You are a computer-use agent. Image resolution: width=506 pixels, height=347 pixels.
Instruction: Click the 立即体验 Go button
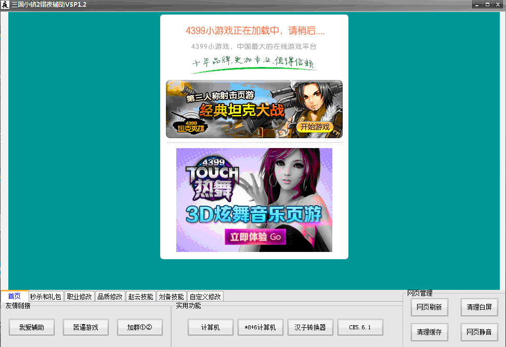pyautogui.click(x=255, y=237)
